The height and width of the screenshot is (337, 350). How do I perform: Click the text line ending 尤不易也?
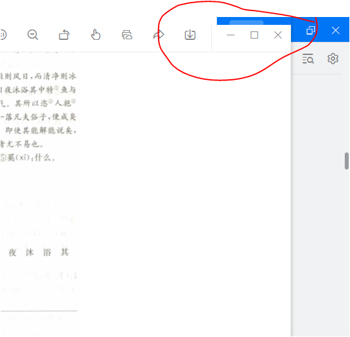pos(22,144)
